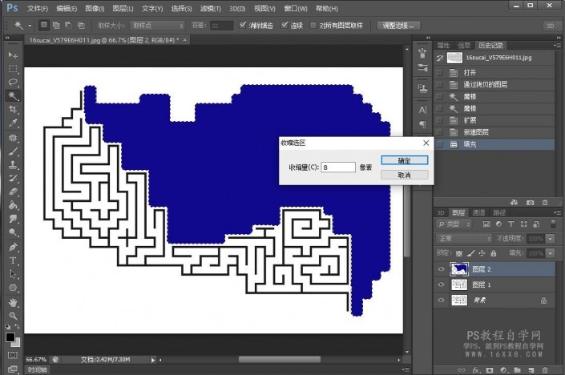Select the Paint Bucket tool
The image size is (565, 375).
tap(13, 205)
